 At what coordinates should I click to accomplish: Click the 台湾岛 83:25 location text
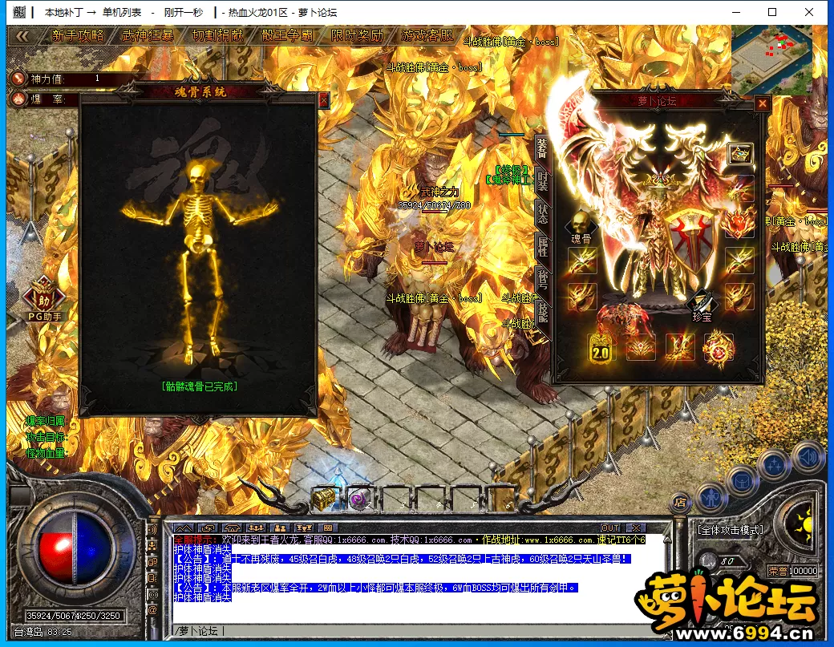pos(43,632)
